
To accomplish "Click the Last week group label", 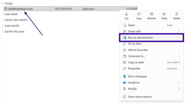I will coord(11,14).
